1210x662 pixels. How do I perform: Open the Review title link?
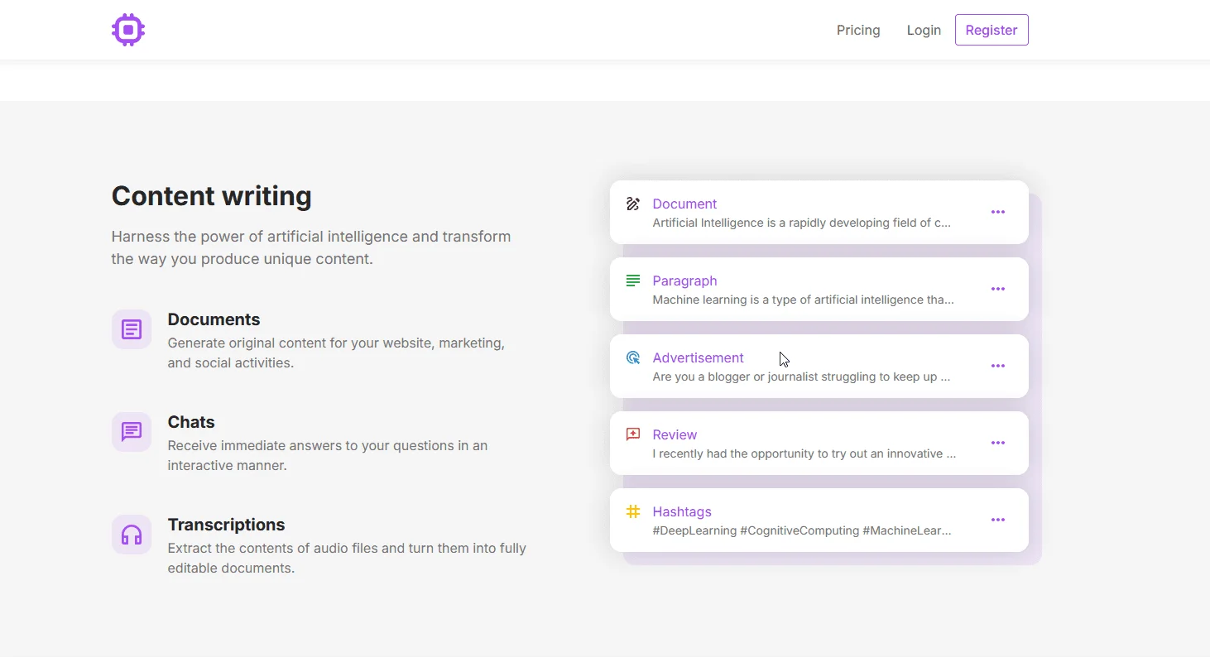click(675, 434)
